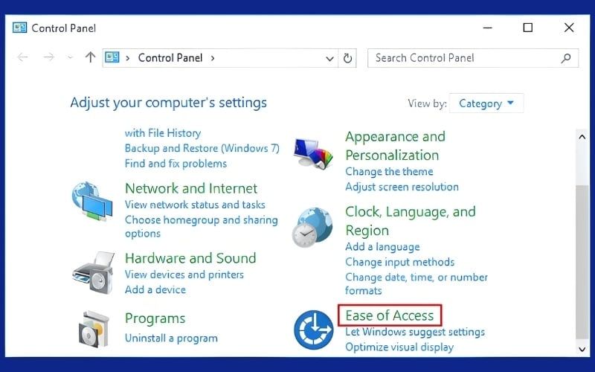Open the Clock, Language, and Region icon
This screenshot has height=372, width=595.
(x=312, y=227)
